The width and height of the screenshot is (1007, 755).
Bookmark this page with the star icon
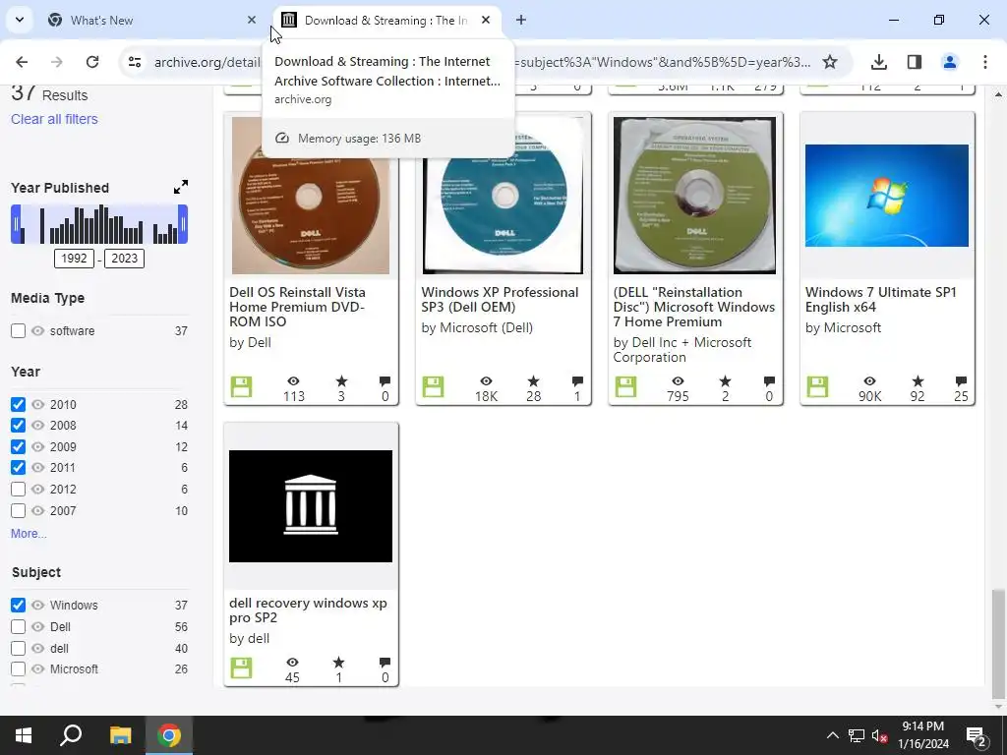(x=830, y=62)
